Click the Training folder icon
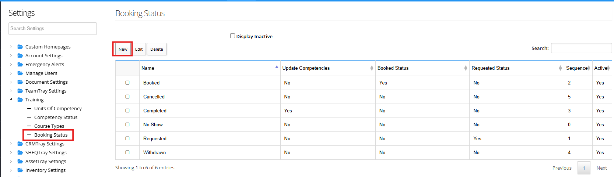Screen dimensions: 614x177 [x=20, y=100]
